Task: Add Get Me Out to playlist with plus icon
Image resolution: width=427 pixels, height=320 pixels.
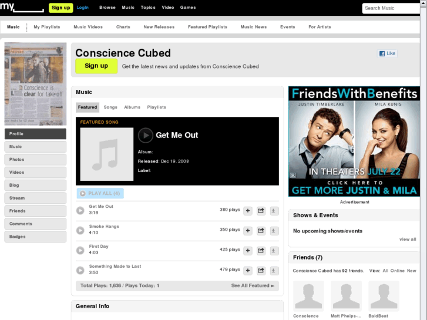Action: (x=248, y=211)
